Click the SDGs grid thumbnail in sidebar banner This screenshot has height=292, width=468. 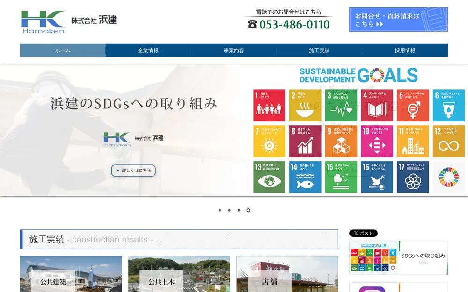373,257
